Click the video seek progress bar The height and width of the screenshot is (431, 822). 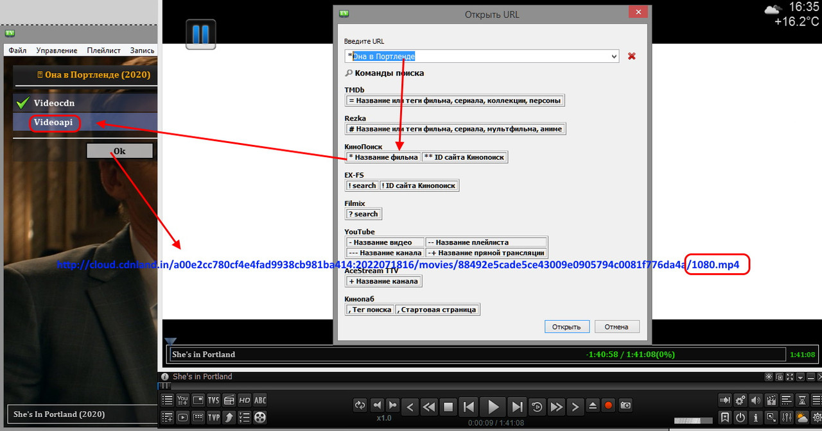pyautogui.click(x=477, y=354)
